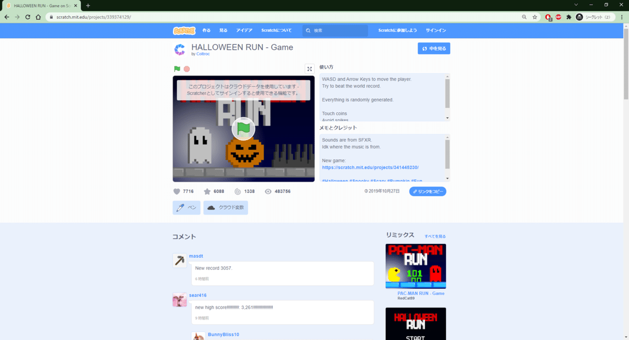Viewport: 629px width, 340px height.
Task: Bookmark the page with star icon
Action: coord(535,17)
